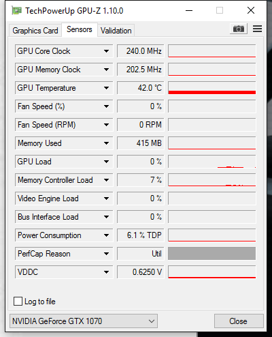Select the Sensors tab
Image resolution: width=272 pixels, height=337 pixels.
[80, 29]
